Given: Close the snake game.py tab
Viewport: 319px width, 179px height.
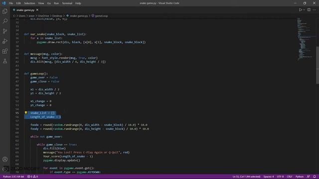Looking at the screenshot, I should [37, 10].
